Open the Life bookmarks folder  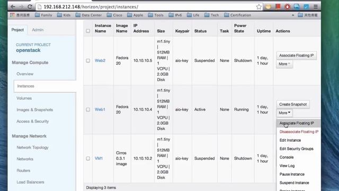[193, 15]
